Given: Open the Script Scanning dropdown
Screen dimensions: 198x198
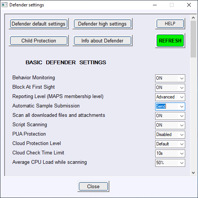Looking at the screenshot, I should (x=170, y=125).
